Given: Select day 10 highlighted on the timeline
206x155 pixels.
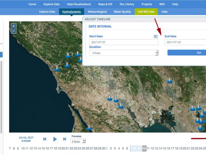Looking at the screenshot, I should 145,149.
